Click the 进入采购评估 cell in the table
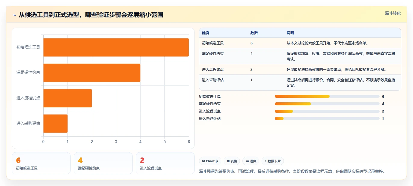Screen dimensions: 413x186 (213, 80)
